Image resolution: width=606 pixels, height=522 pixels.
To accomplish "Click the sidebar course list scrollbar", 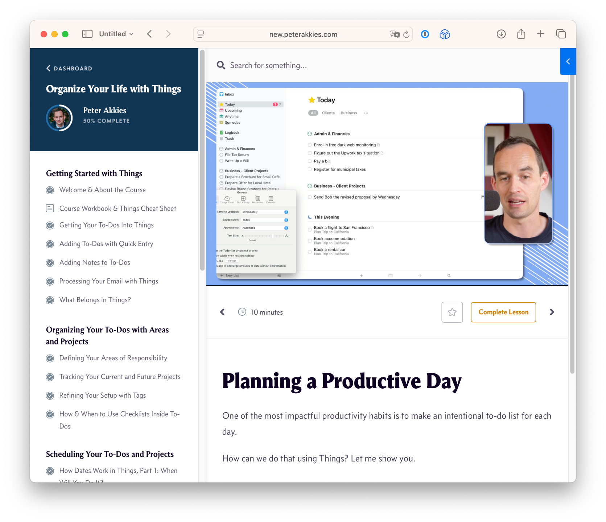I will pos(202,160).
